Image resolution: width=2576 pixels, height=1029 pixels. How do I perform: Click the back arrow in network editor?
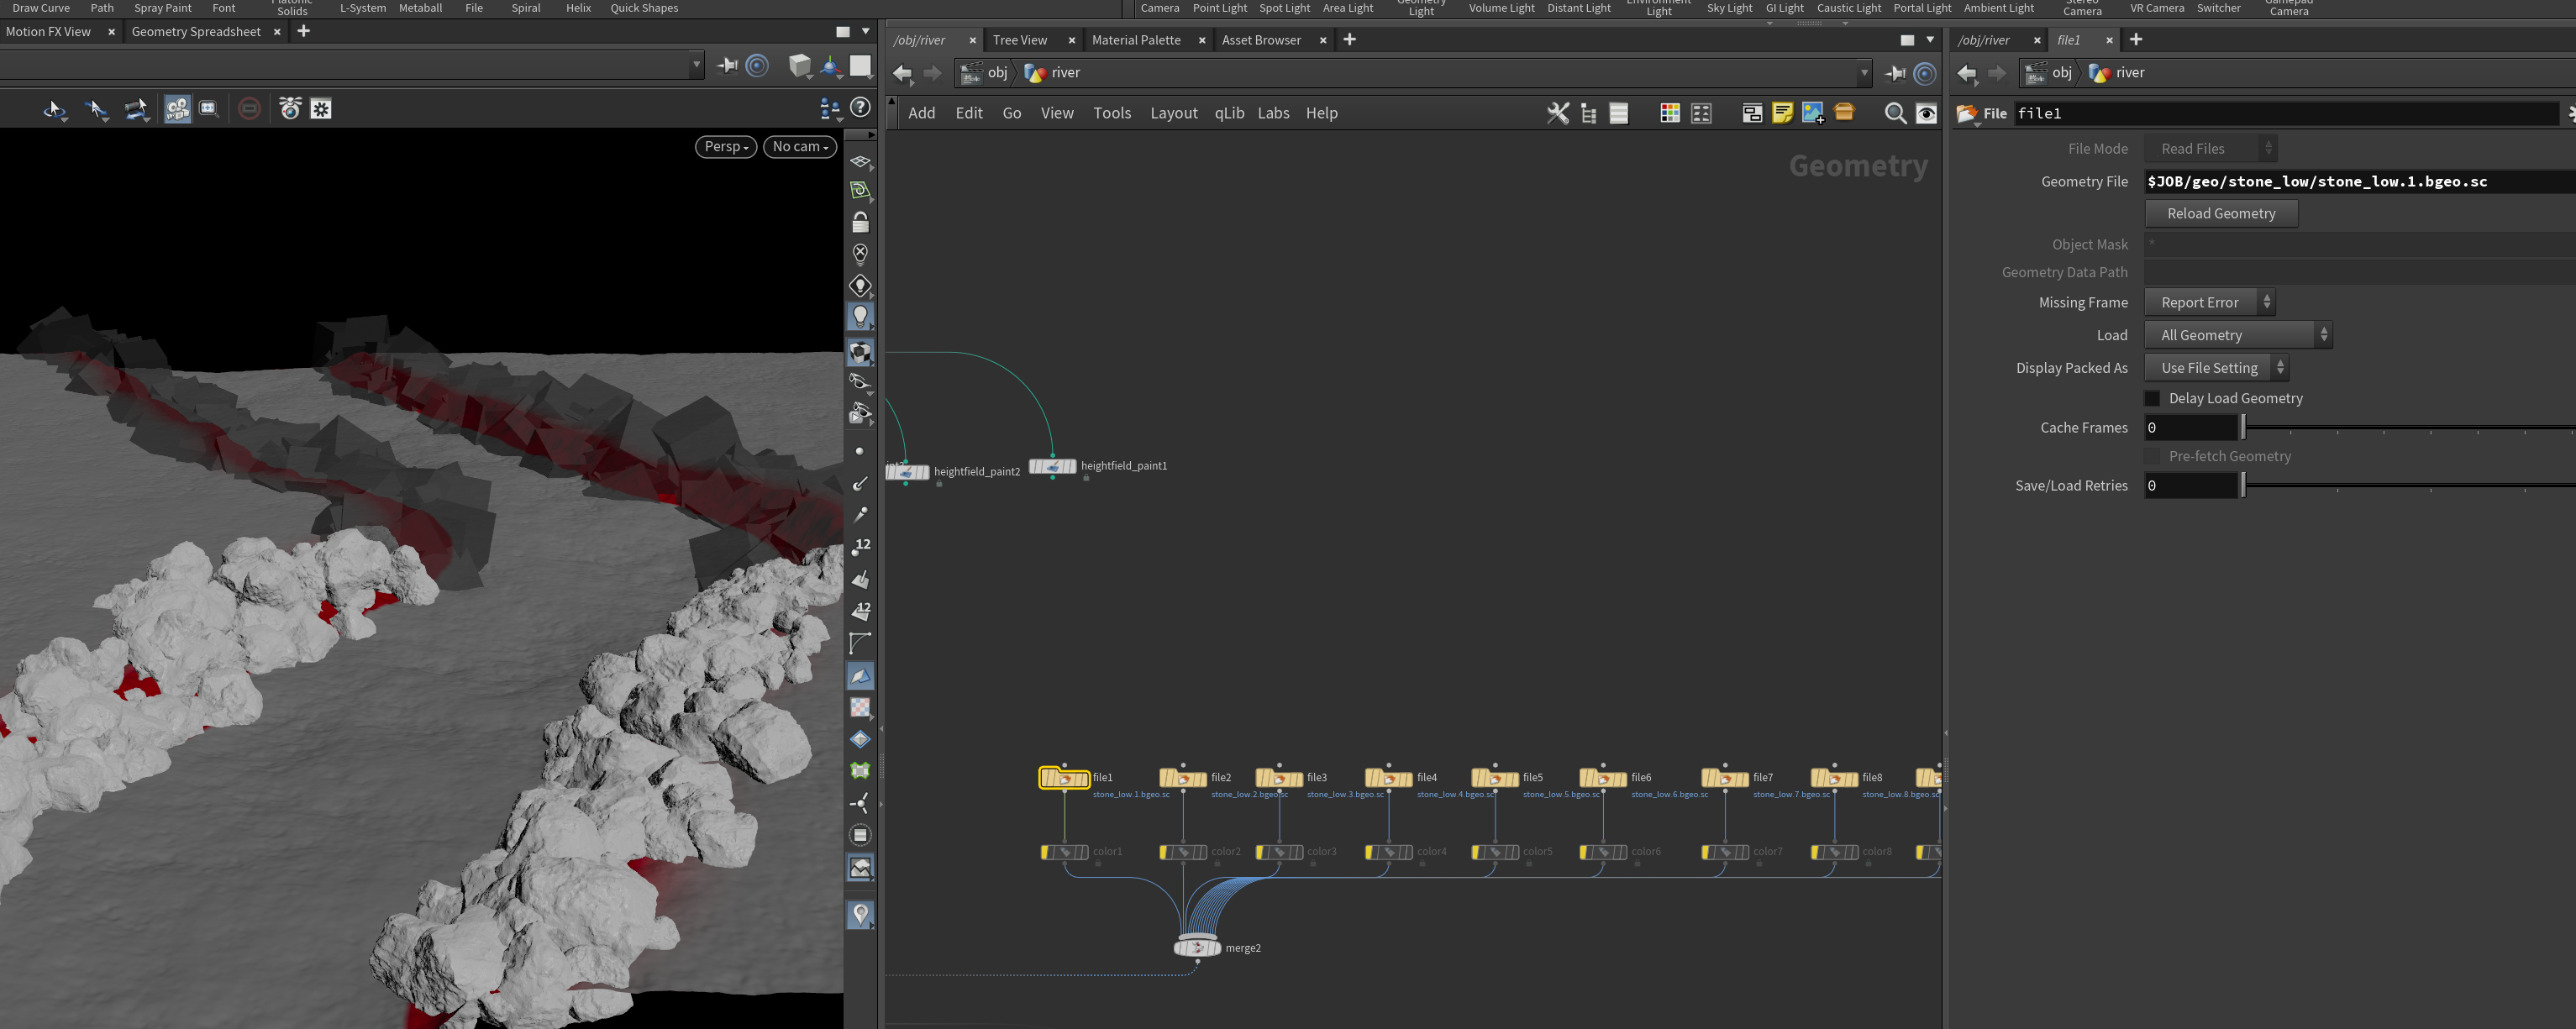pos(902,73)
